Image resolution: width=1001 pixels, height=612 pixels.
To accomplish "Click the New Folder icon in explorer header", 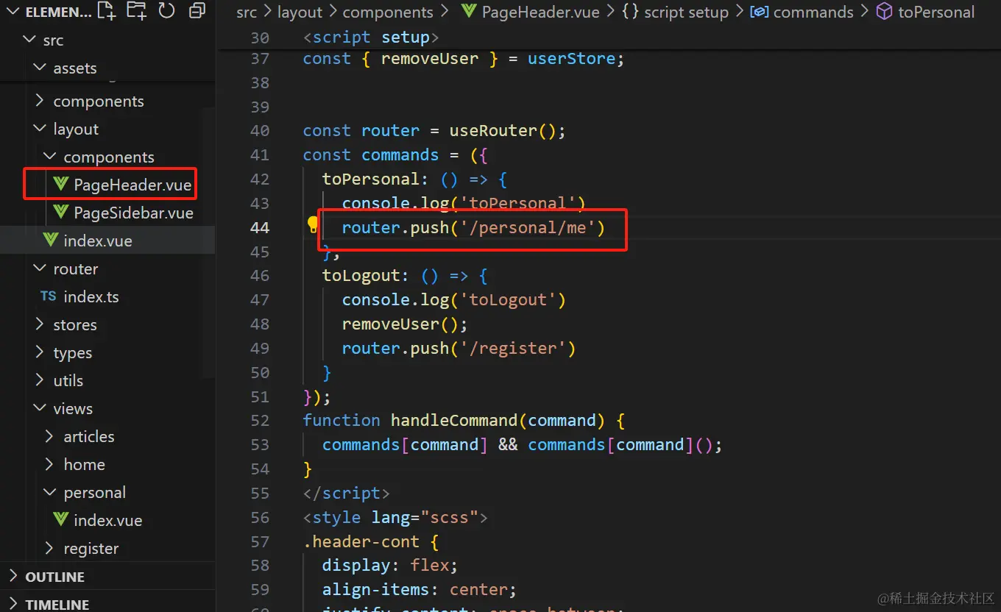I will 136,11.
